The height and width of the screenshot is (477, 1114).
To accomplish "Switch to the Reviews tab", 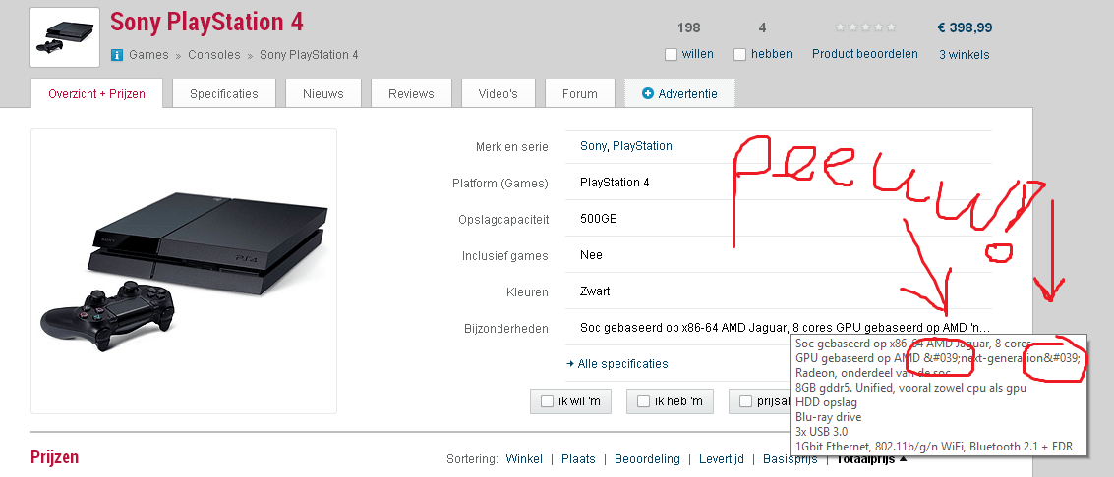I will click(x=411, y=93).
